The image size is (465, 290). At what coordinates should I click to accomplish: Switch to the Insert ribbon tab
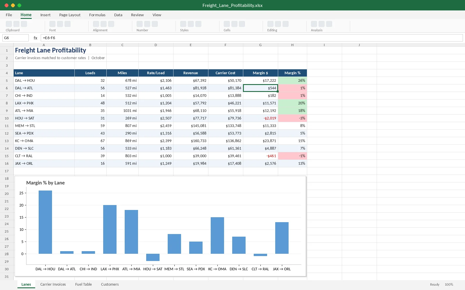[x=45, y=15]
